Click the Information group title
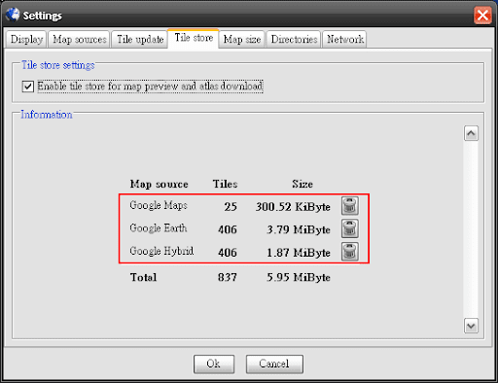This screenshot has width=498, height=383. [47, 115]
